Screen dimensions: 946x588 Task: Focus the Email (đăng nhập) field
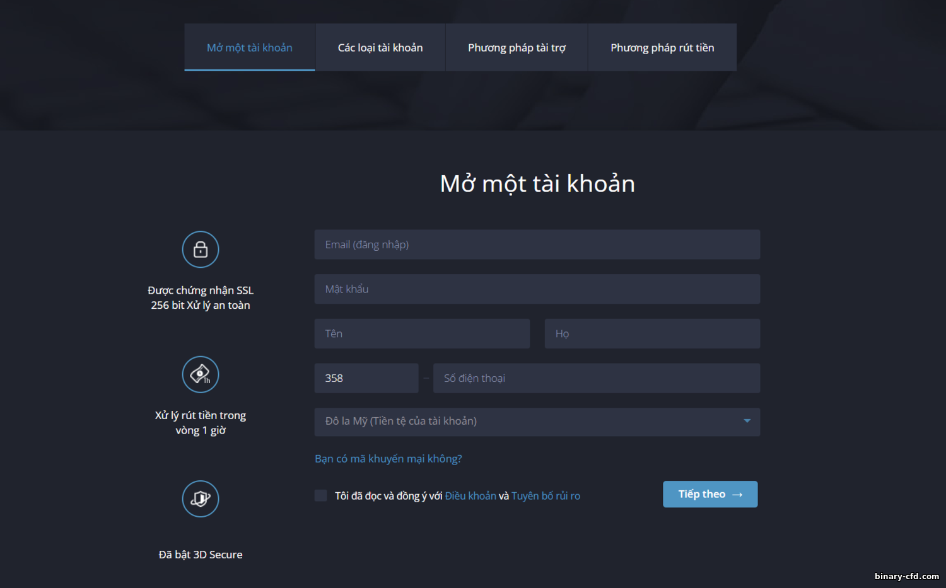coord(537,245)
